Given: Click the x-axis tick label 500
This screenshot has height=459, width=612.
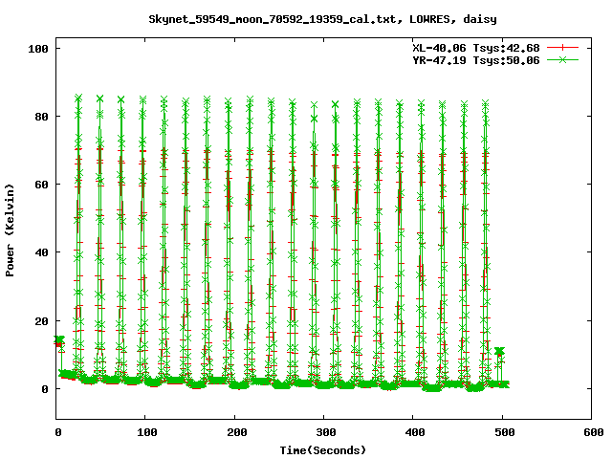Looking at the screenshot, I should tap(504, 432).
